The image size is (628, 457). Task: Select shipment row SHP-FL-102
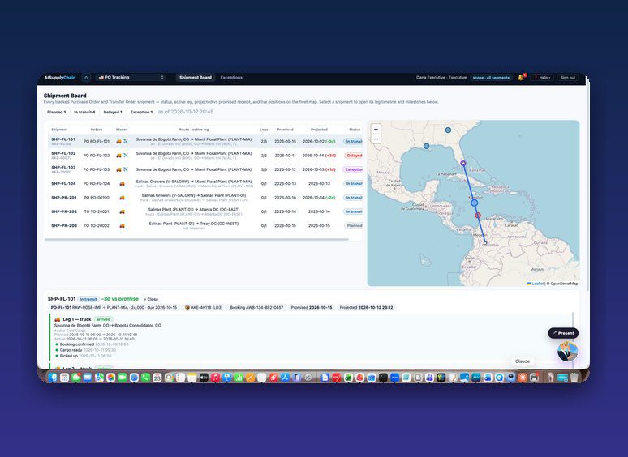point(205,156)
